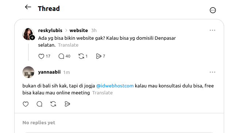Open the more menu on yannaabii's reply

[212, 72]
